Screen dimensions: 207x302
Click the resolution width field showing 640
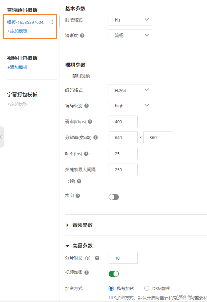tap(123, 137)
